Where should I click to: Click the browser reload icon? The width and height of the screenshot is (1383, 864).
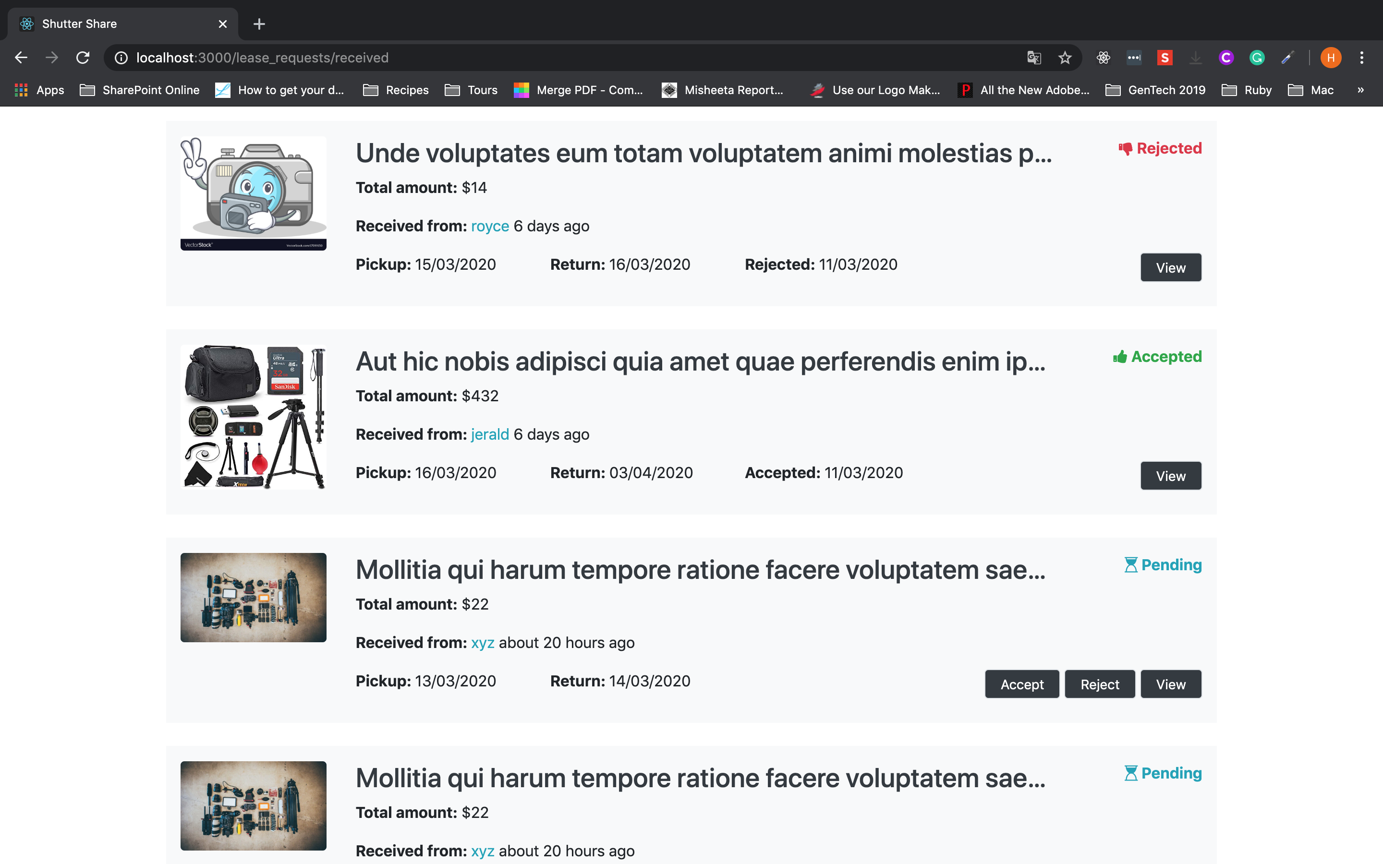pyautogui.click(x=83, y=58)
